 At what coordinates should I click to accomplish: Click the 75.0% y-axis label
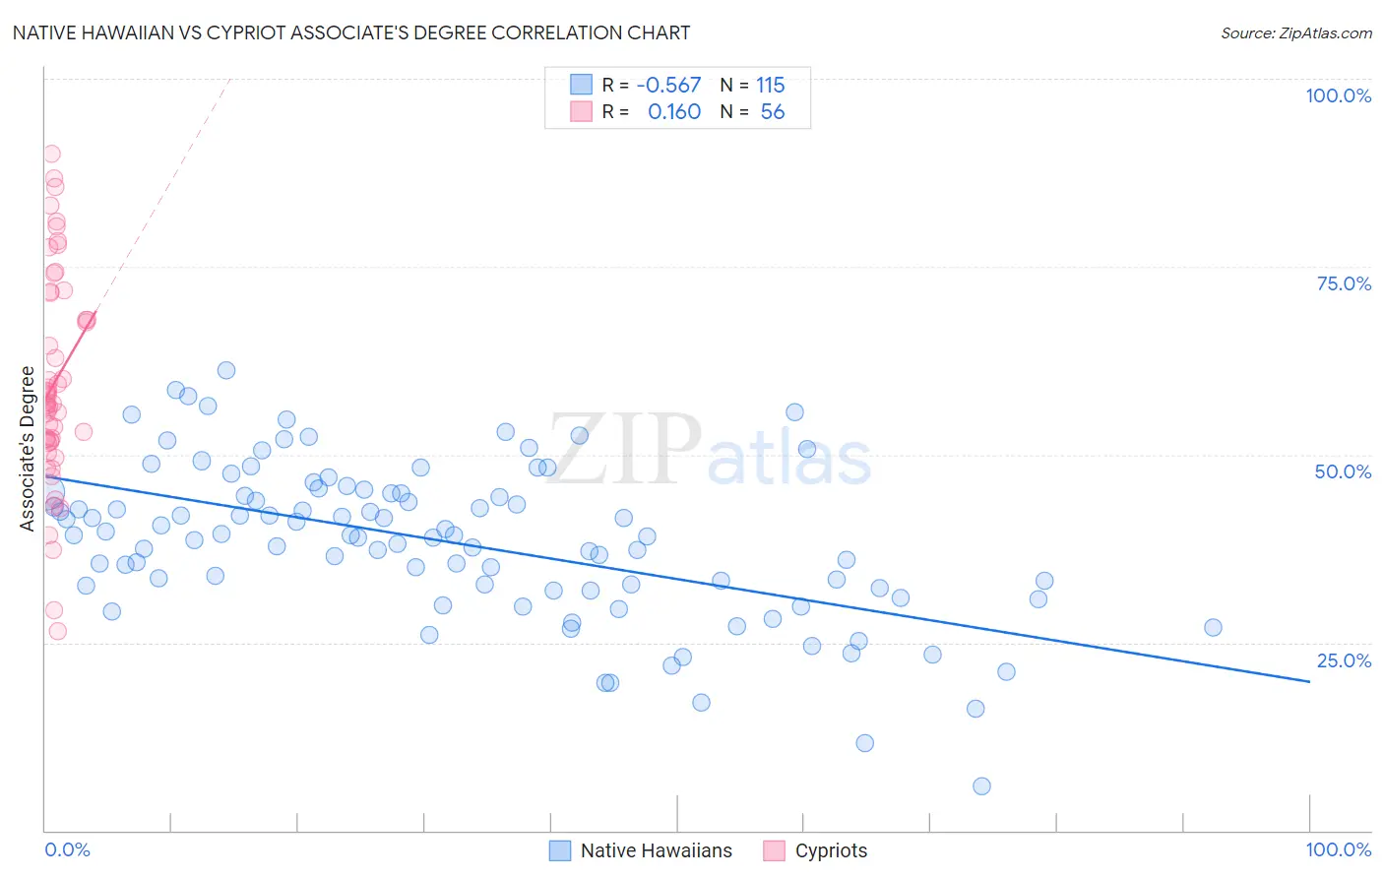point(1344,283)
